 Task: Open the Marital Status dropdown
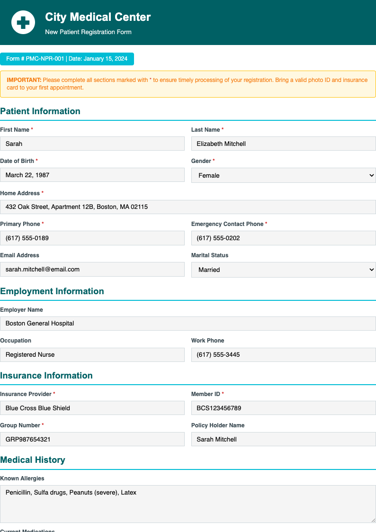(283, 269)
